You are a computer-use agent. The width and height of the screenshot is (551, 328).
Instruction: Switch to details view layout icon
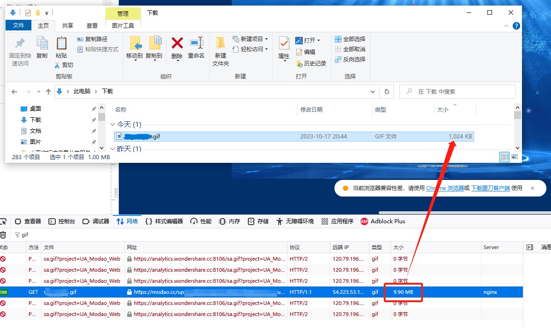pos(504,157)
